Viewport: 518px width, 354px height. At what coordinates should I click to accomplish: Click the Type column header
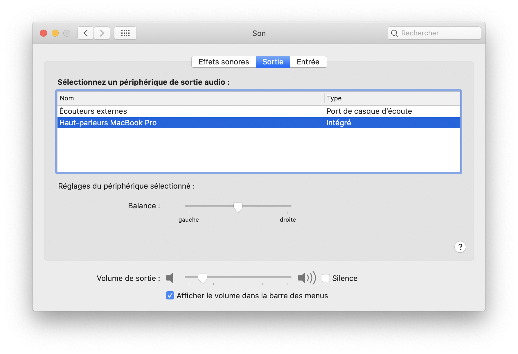[392, 98]
